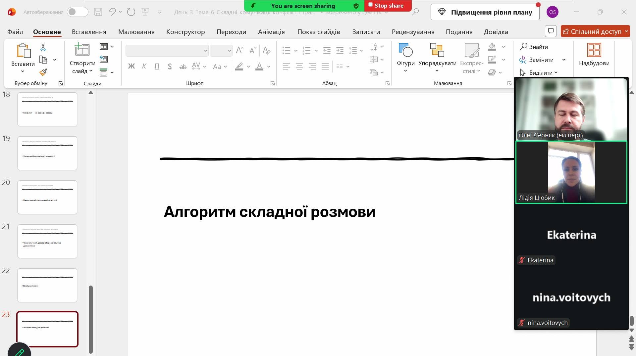Select slide 22 thumbnail in panel
636x356 pixels.
tap(47, 285)
